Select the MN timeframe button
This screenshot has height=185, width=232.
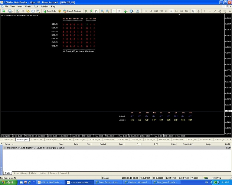tap(187, 11)
